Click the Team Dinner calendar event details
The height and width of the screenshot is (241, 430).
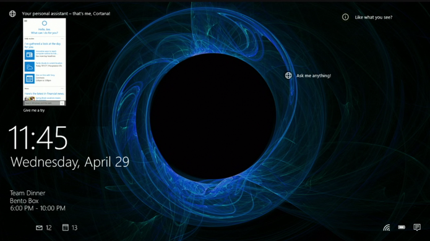tap(38, 200)
